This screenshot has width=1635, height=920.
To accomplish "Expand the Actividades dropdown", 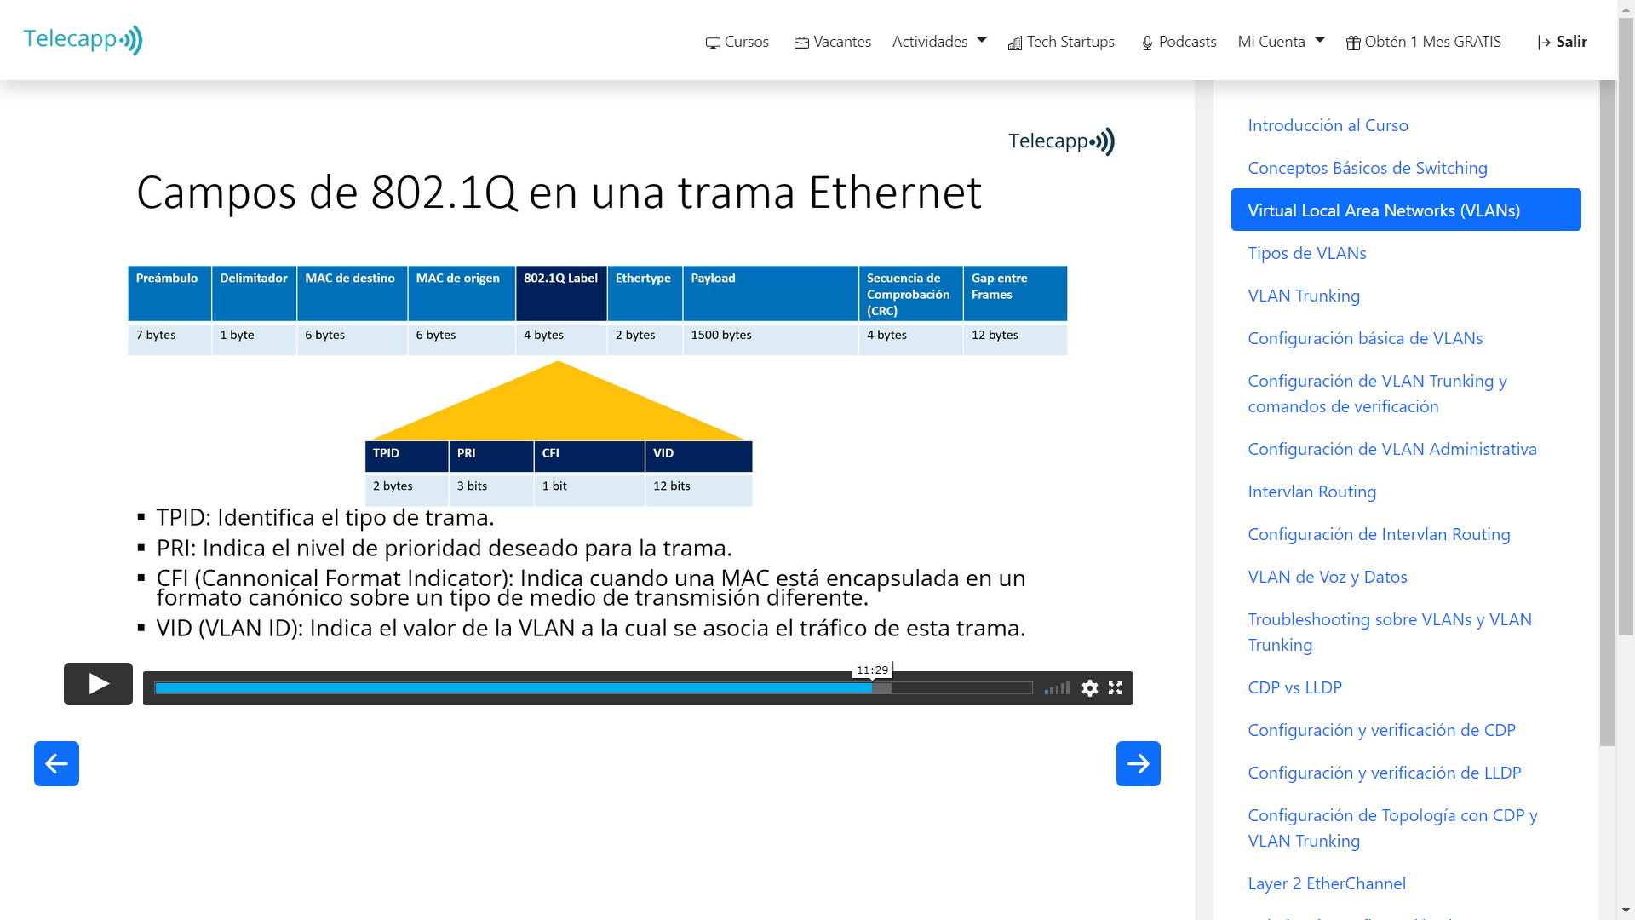I will pyautogui.click(x=938, y=41).
